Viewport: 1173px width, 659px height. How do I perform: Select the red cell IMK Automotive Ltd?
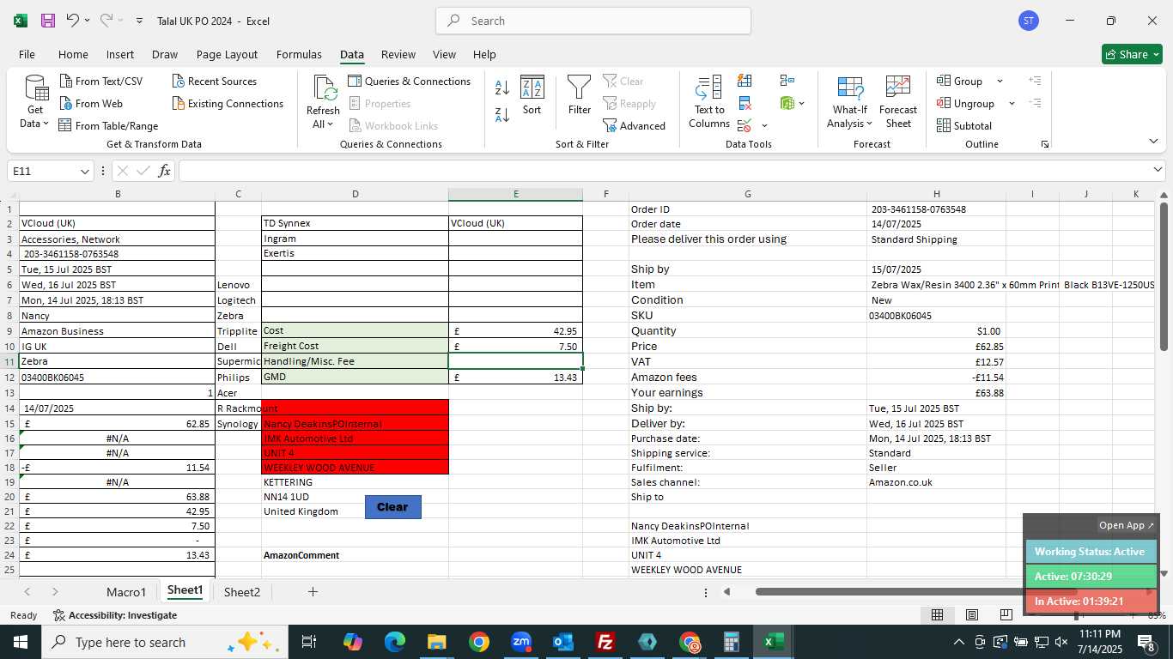pos(355,438)
